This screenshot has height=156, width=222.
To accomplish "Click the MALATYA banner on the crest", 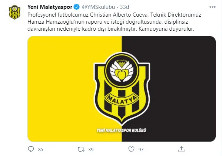I will point(122,99).
